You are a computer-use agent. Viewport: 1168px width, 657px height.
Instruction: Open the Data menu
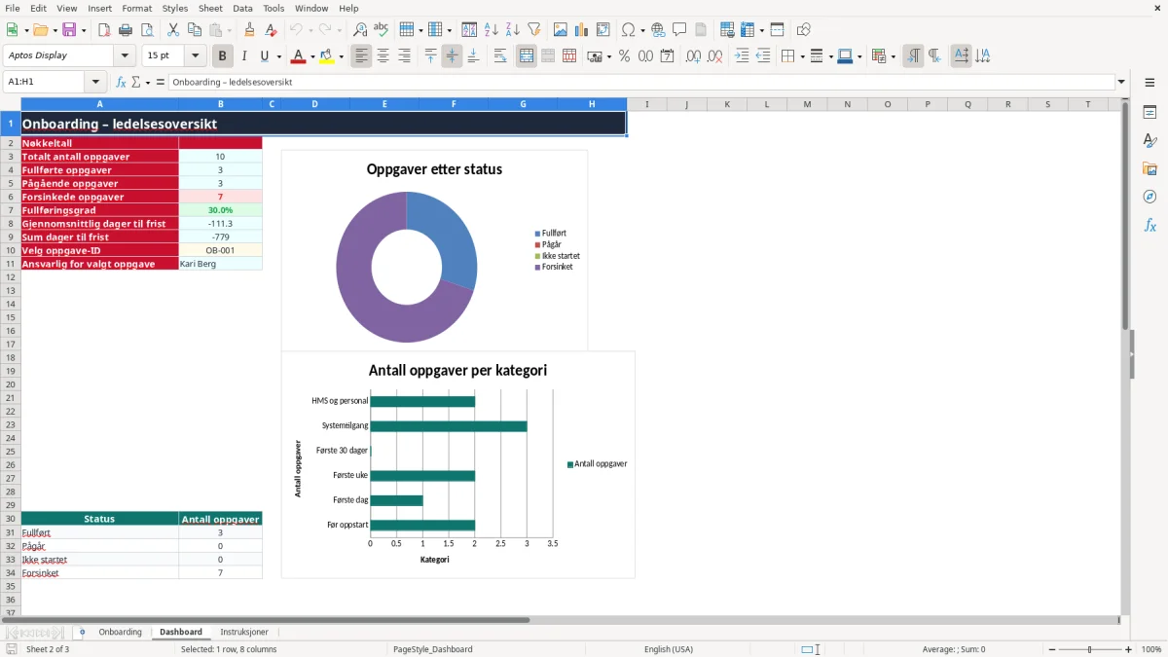[x=242, y=8]
